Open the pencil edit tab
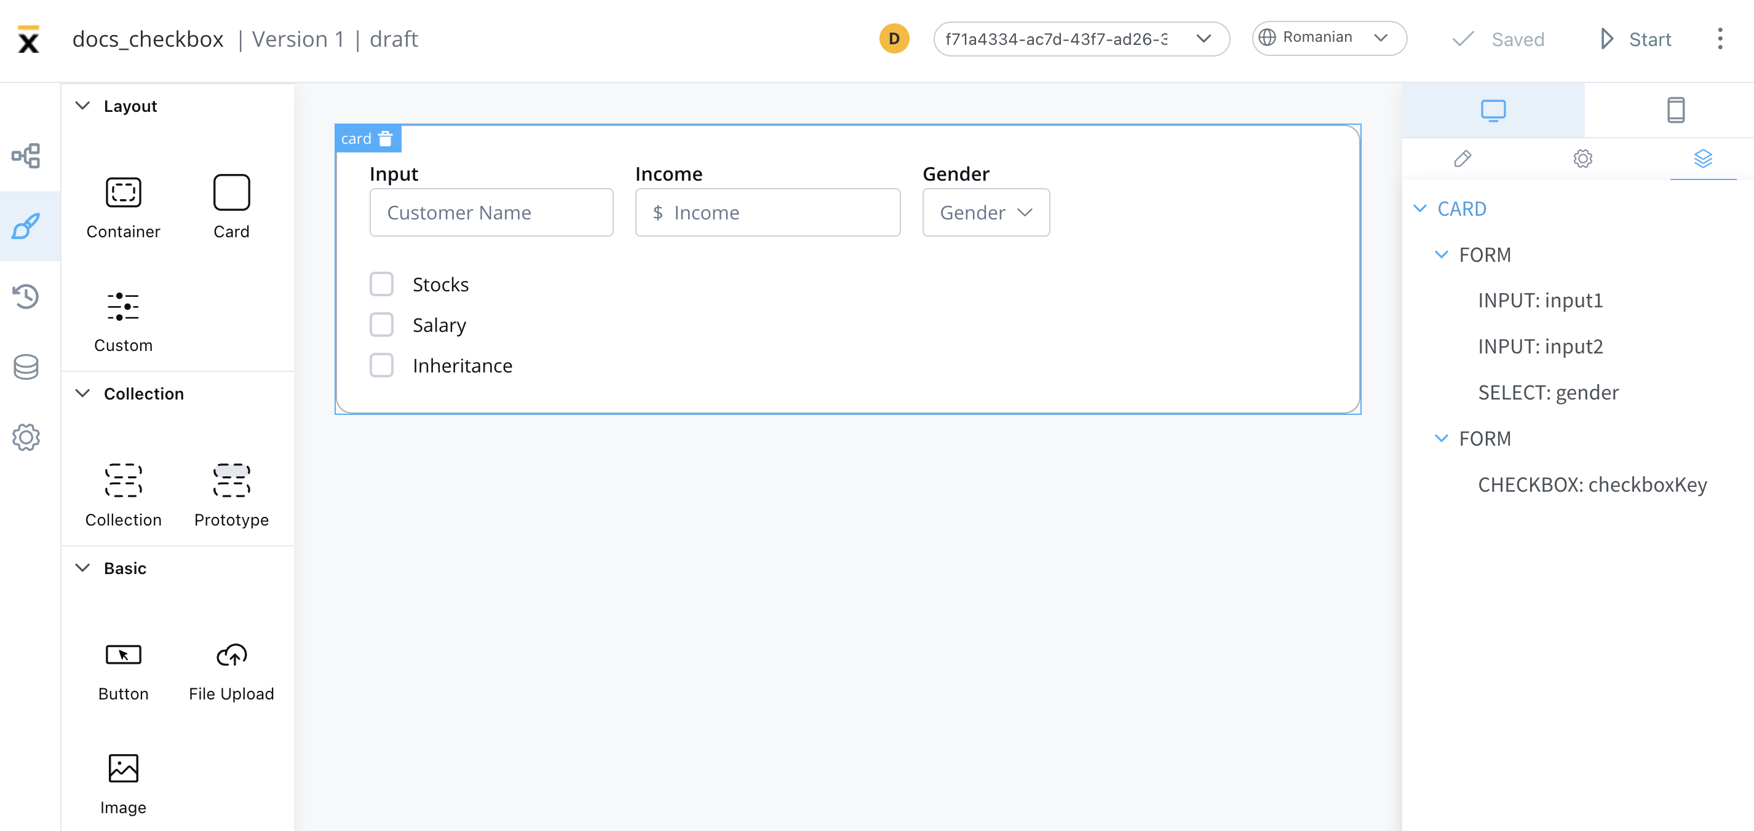Screen dimensions: 1754x831 [x=1462, y=159]
